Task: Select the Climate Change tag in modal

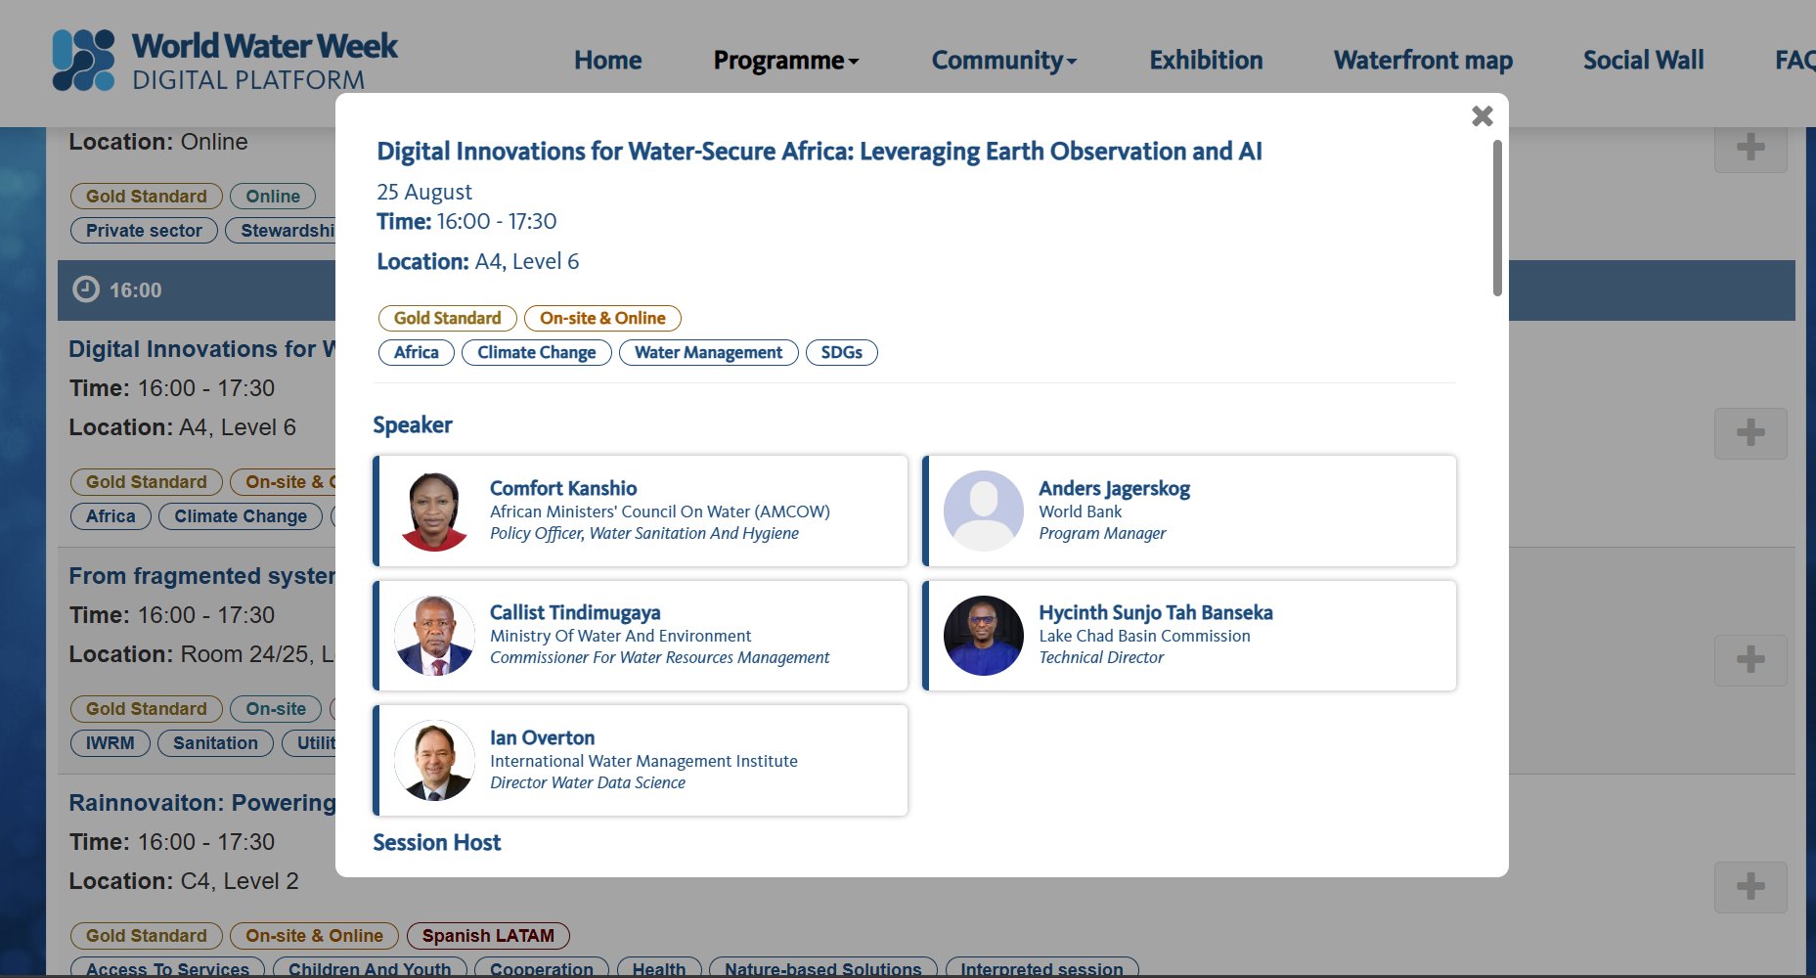Action: tap(536, 352)
